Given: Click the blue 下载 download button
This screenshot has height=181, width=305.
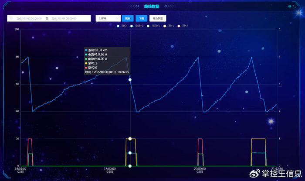Looking at the screenshot, I should (x=142, y=18).
